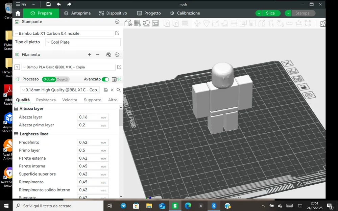This screenshot has height=211, width=338.
Task: Switch to the Anteprima tab
Action: click(x=77, y=13)
